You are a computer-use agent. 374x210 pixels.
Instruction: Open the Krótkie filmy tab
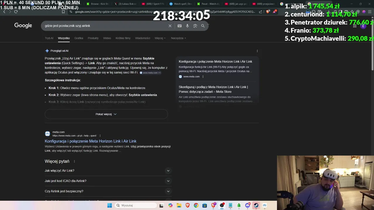tap(123, 38)
